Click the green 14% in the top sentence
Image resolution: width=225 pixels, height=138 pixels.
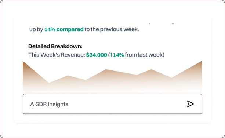click(50, 29)
